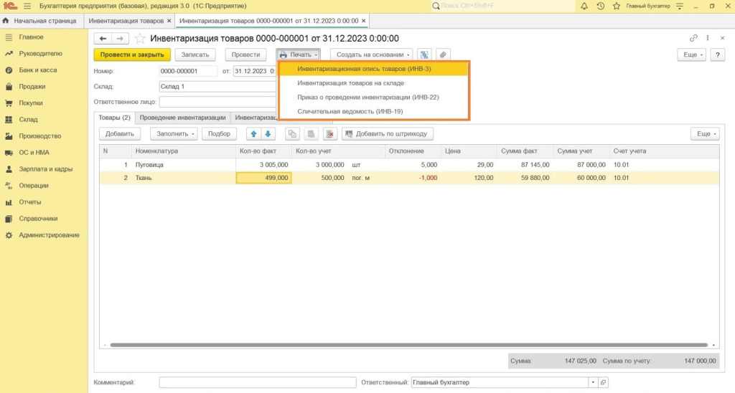The width and height of the screenshot is (735, 393).
Task: Copy selected rows icon
Action: point(292,134)
